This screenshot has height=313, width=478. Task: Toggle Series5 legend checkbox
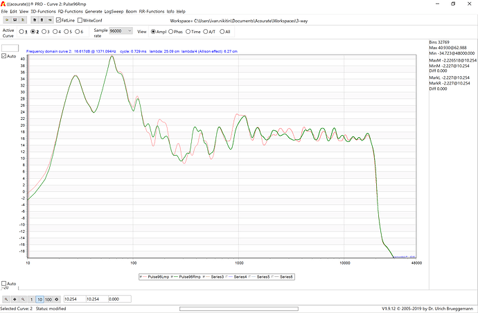250,277
